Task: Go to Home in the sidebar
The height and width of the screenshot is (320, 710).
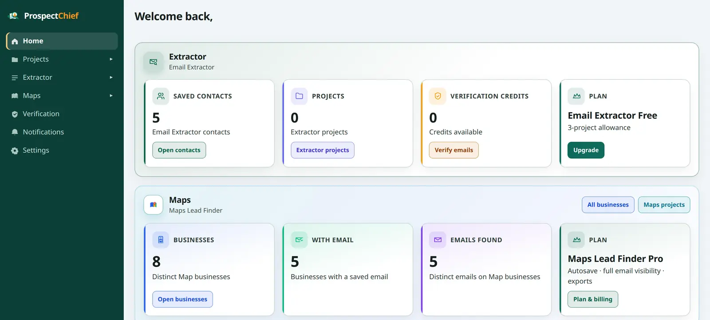Action: click(62, 41)
